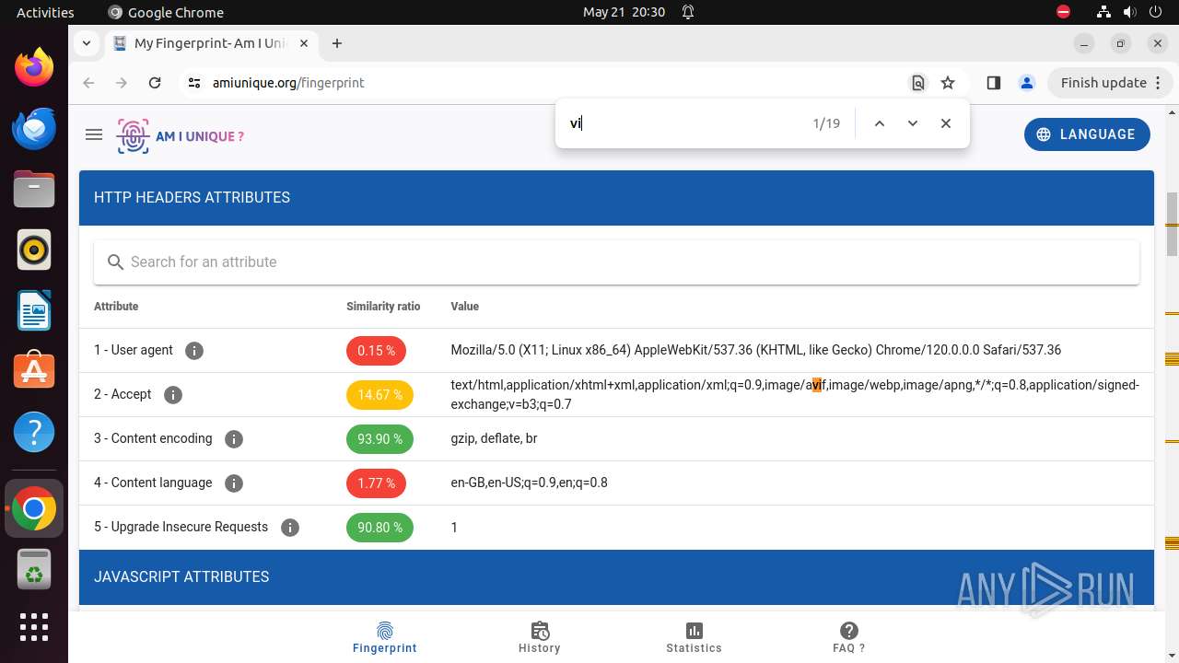Open Activities overview
The width and height of the screenshot is (1179, 663).
pos(45,12)
